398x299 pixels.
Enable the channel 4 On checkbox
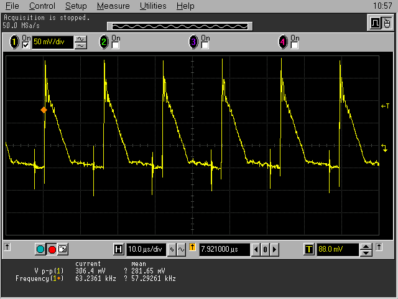pyautogui.click(x=295, y=45)
